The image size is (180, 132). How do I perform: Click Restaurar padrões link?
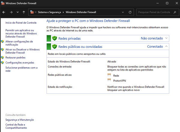coord(15,57)
